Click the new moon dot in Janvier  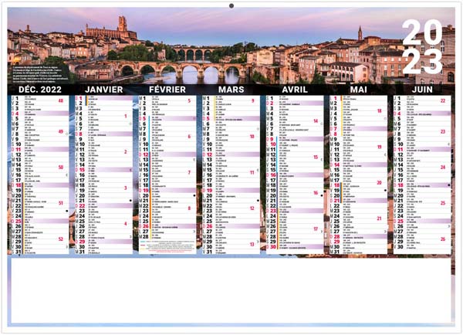(x=130, y=201)
